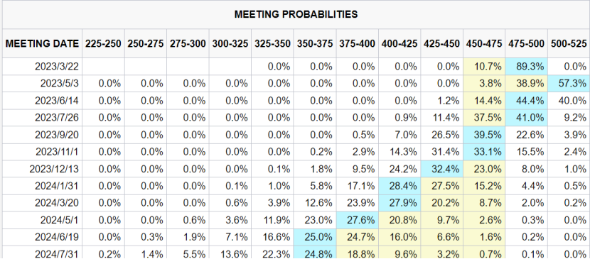Select the 25.0% cell for 2024/6/19

click(316, 237)
